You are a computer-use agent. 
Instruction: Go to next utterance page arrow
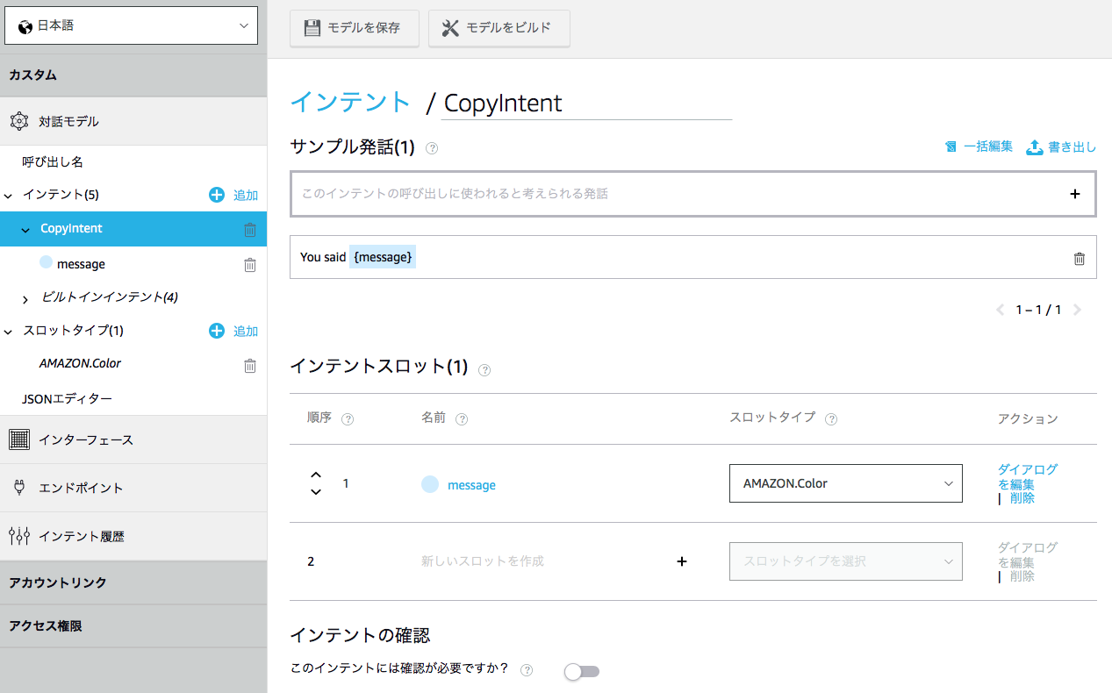[1078, 310]
